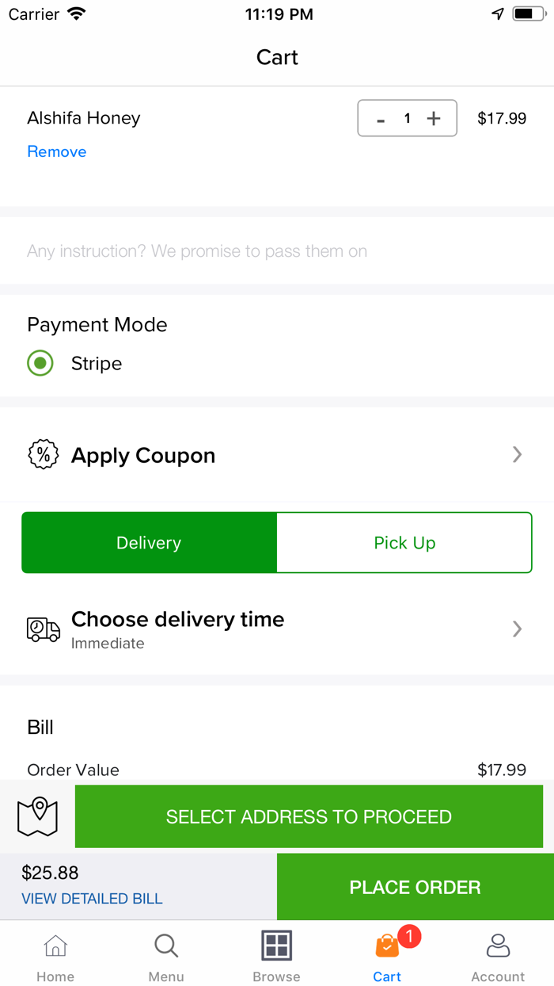Image resolution: width=554 pixels, height=986 pixels.
Task: Open the Account profile icon
Action: 498,946
